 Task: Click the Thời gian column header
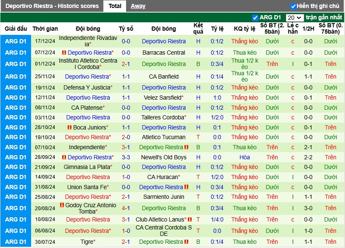point(45,29)
